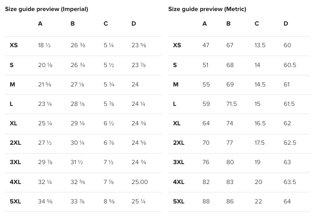Select the 18 ½ cell in Imperial table
This screenshot has height=218, width=318.
[x=45, y=45]
